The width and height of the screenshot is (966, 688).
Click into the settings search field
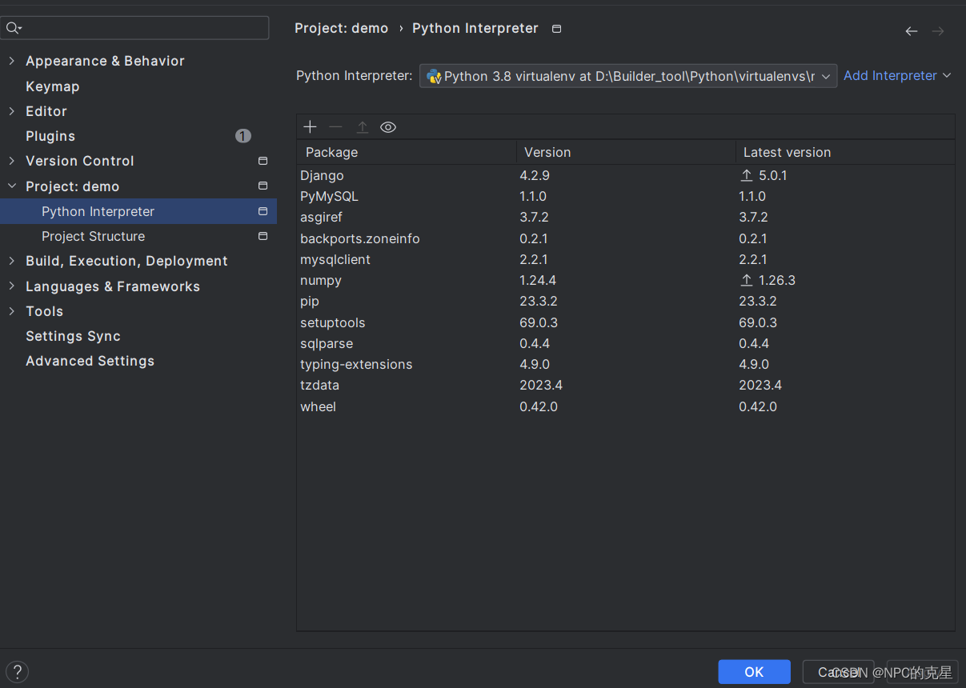(134, 28)
